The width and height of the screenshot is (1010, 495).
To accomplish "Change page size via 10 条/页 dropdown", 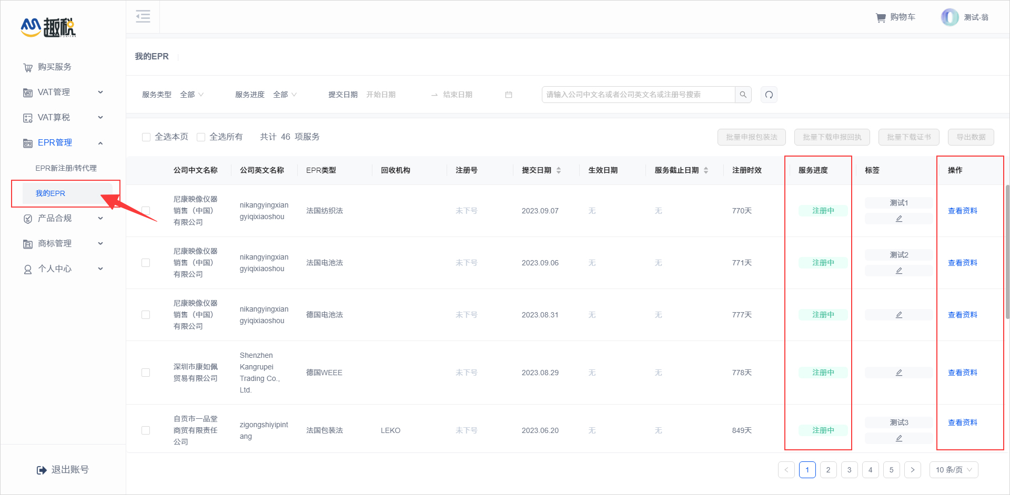I will [x=953, y=470].
